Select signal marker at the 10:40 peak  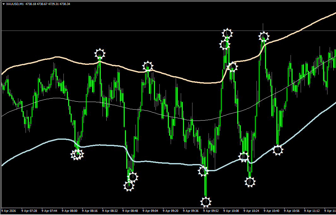pos(264,37)
